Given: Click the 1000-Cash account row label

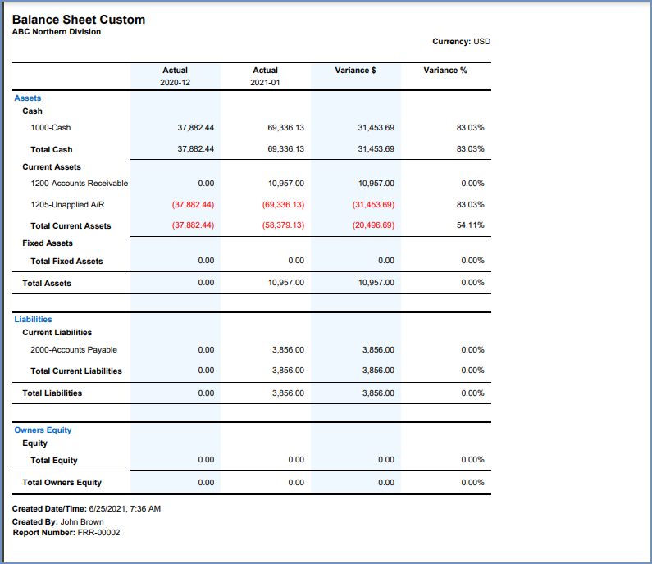Looking at the screenshot, I should (x=51, y=128).
